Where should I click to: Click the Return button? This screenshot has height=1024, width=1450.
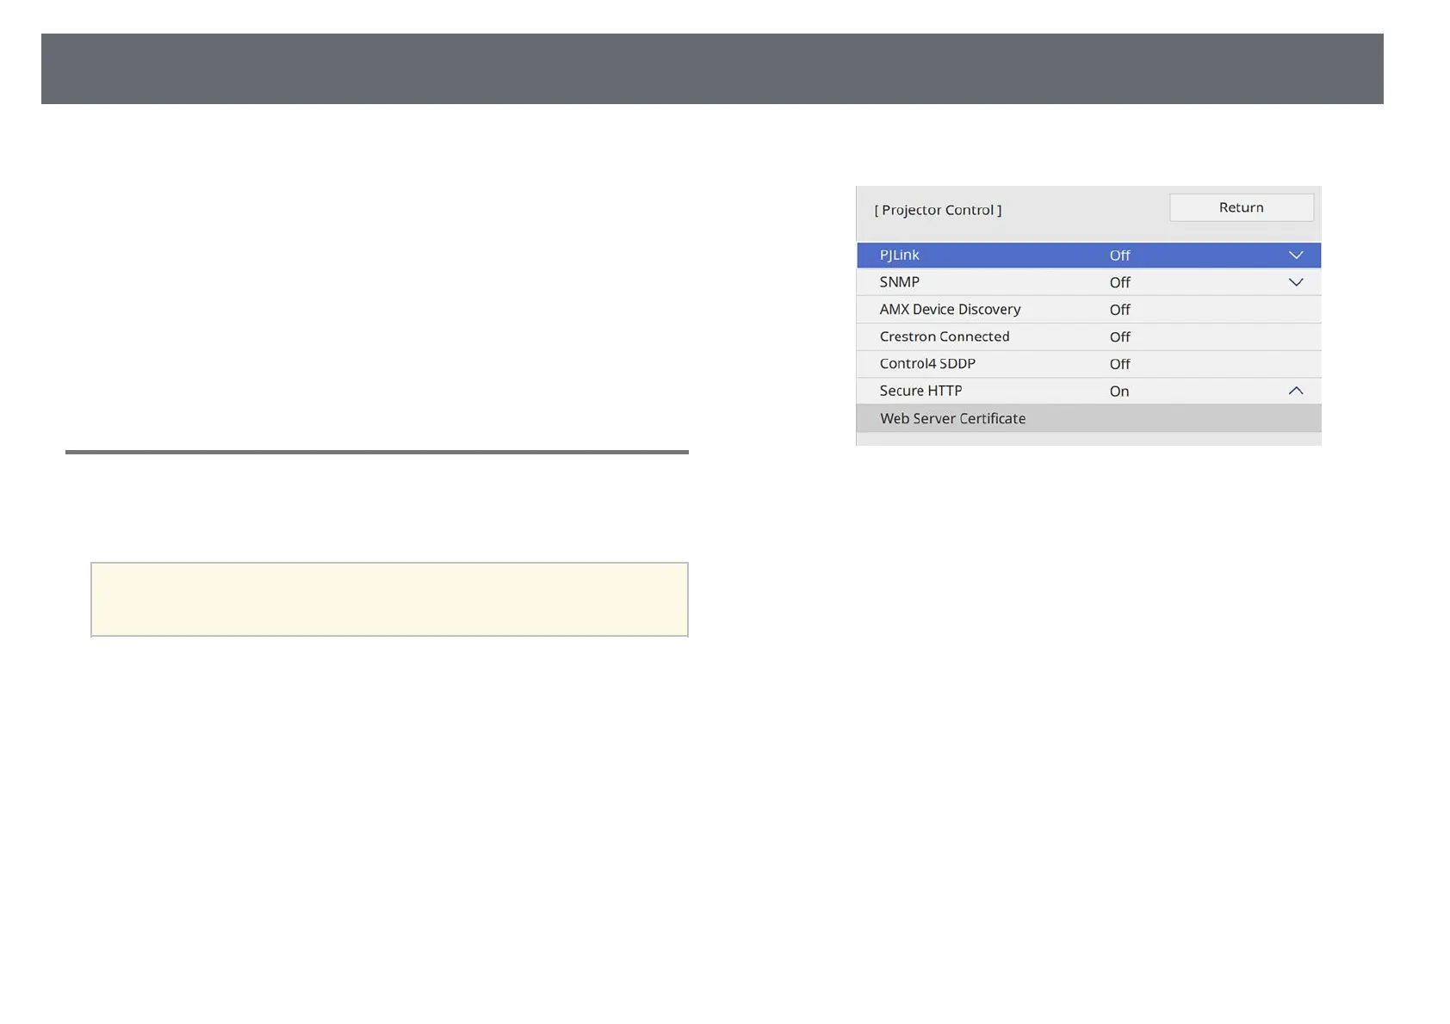pos(1241,207)
